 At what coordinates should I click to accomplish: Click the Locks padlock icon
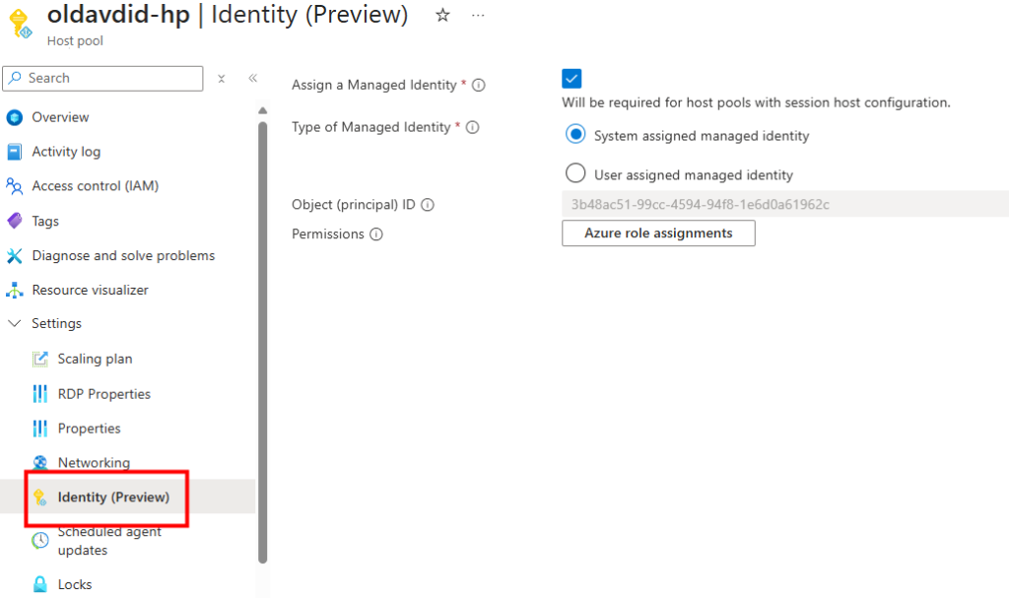(x=39, y=584)
